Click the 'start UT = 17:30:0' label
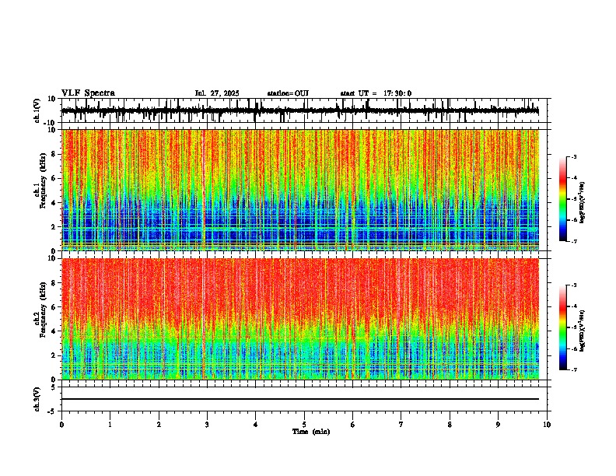This screenshot has height=476, width=616. pos(376,93)
